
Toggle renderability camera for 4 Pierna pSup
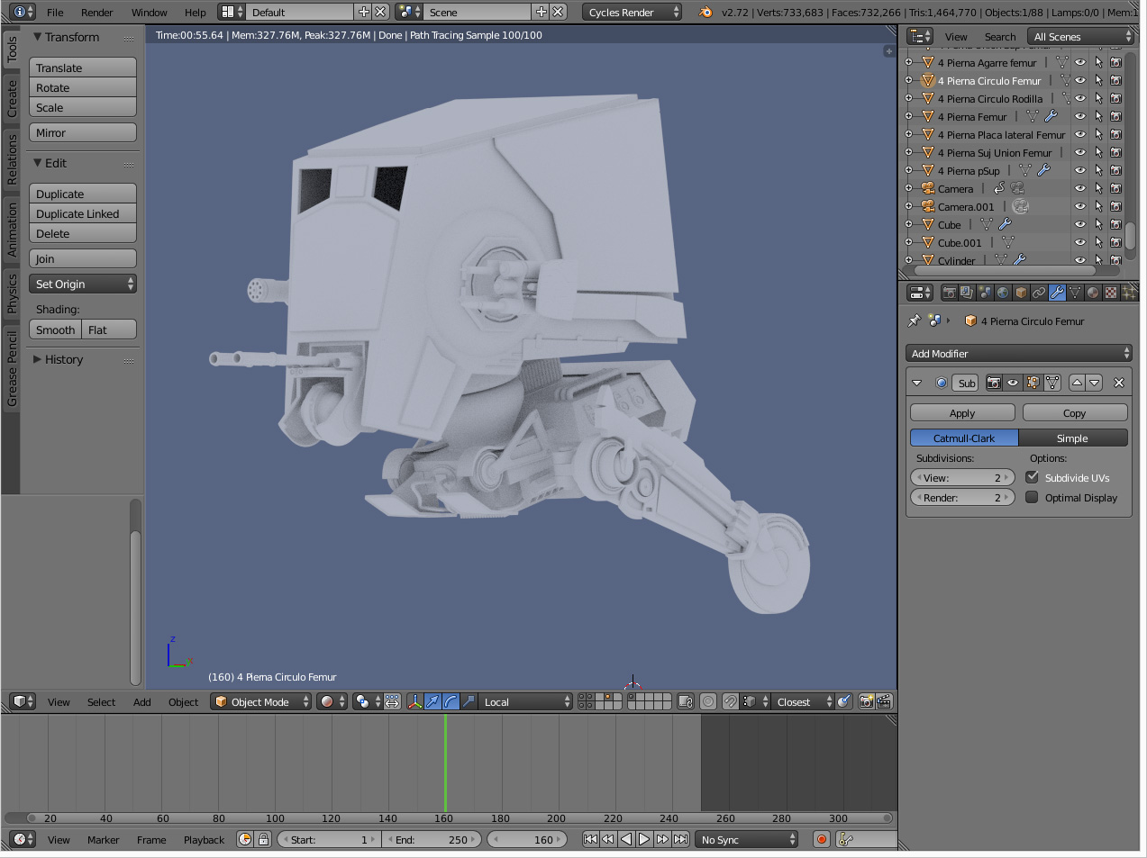[1115, 170]
